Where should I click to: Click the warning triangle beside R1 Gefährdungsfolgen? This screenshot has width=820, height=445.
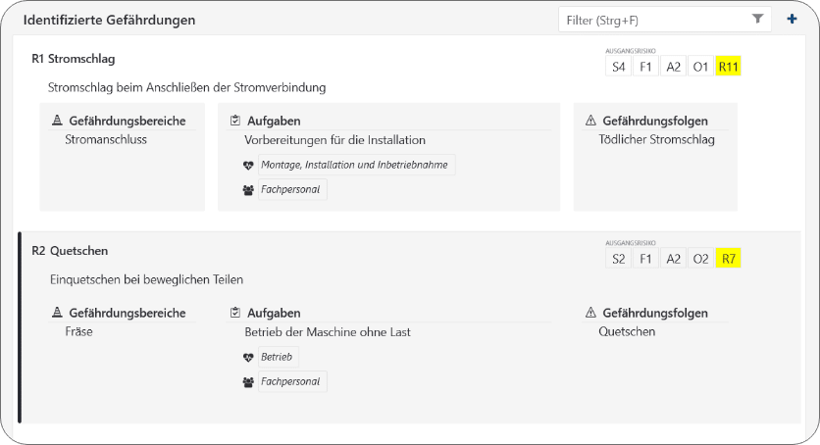click(x=590, y=121)
